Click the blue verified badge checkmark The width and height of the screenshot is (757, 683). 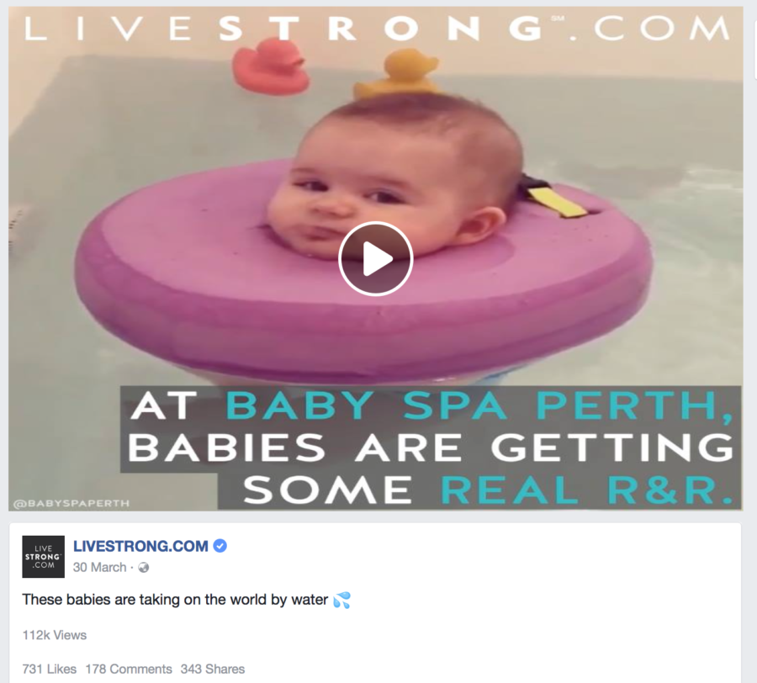click(220, 546)
